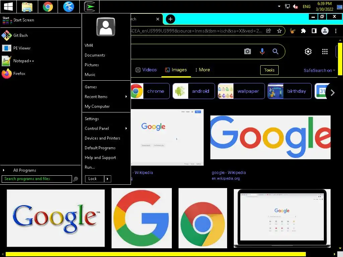Open the blue bird app on the taskbar
The height and width of the screenshot is (257, 343).
click(x=68, y=7)
